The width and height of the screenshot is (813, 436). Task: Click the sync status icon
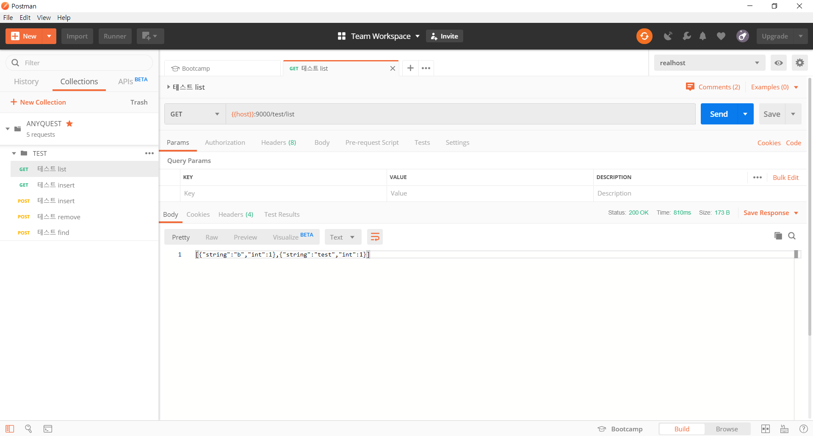pos(644,36)
